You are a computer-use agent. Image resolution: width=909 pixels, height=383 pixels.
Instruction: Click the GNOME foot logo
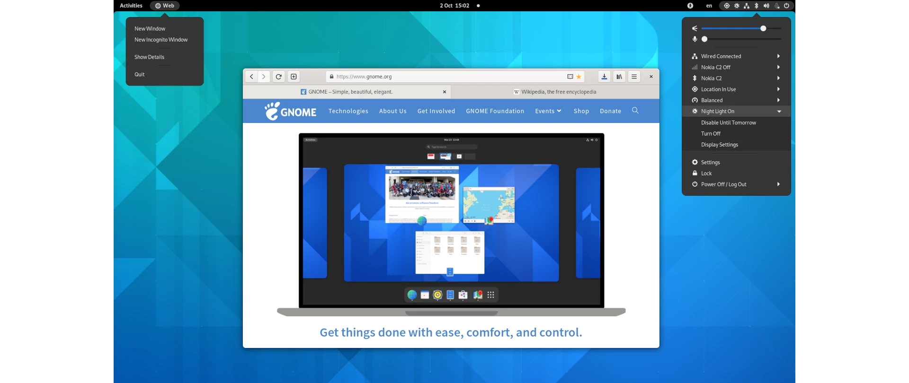point(290,111)
